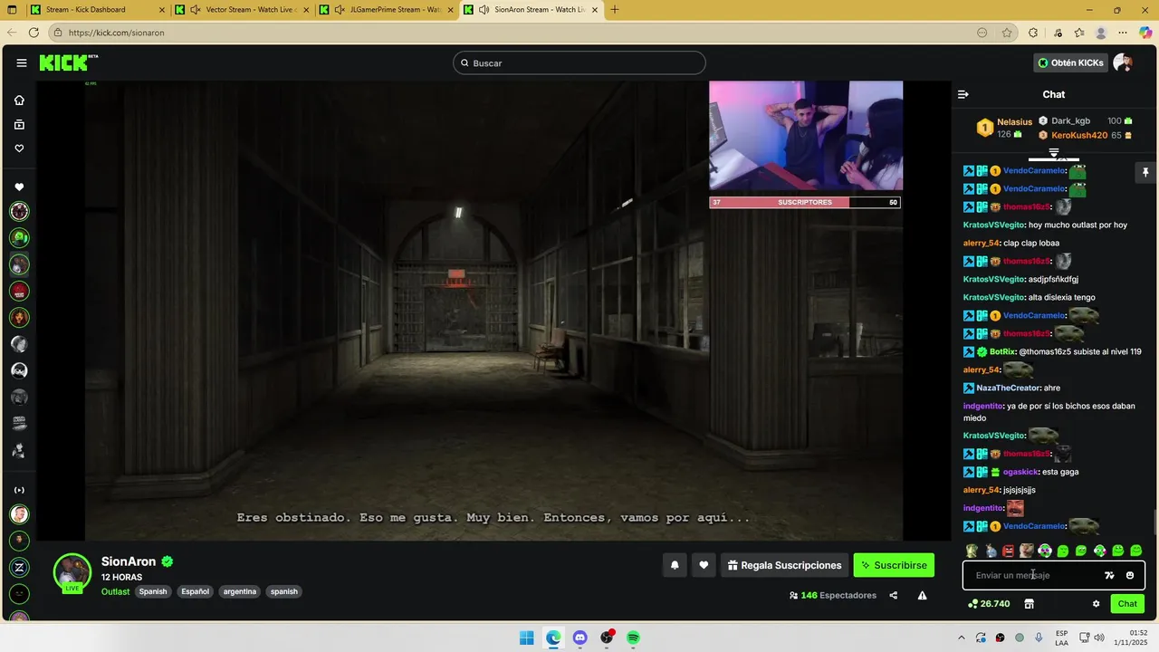
Task: Switch to Vector Stream browser tab
Action: 244,10
